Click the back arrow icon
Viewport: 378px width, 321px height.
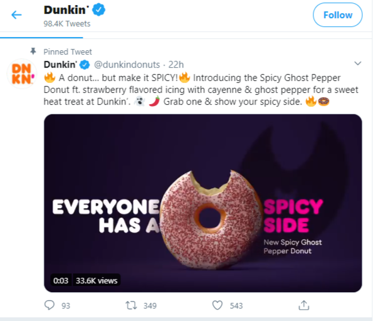click(16, 14)
